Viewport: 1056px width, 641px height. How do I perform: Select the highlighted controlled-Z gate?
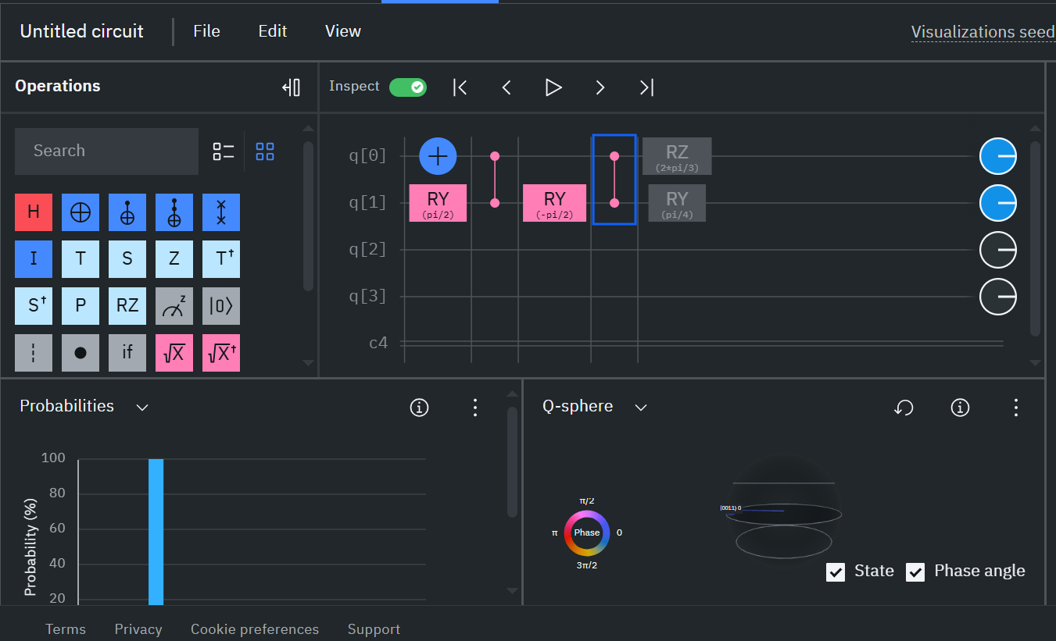(614, 180)
